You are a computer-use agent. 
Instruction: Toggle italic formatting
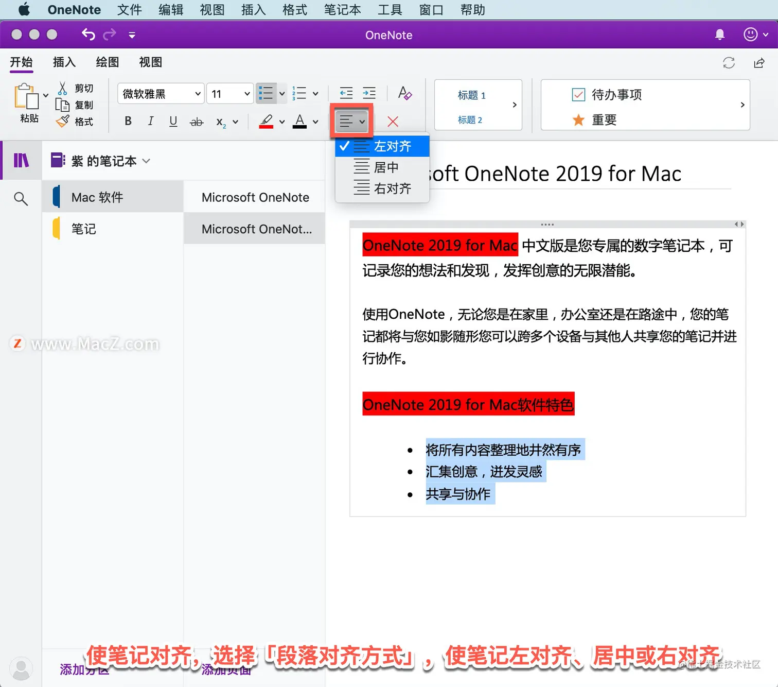tap(151, 121)
